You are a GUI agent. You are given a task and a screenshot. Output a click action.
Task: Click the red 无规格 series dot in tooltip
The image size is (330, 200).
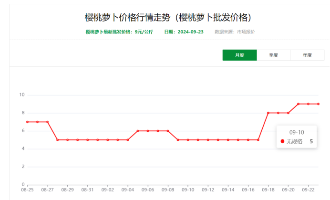click(x=282, y=141)
